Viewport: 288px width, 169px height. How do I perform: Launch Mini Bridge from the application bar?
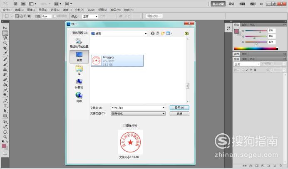(x=23, y=4)
